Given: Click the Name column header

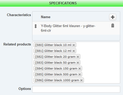Looking at the screenshot, I should (x=46, y=17).
